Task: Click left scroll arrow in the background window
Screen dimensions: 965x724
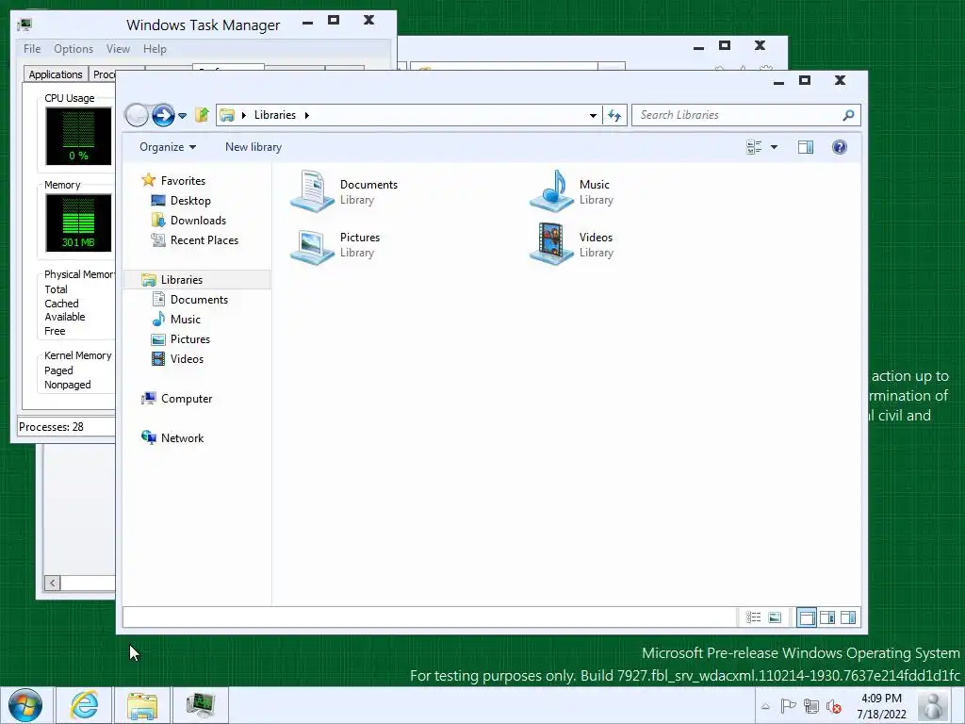Action: click(x=53, y=583)
